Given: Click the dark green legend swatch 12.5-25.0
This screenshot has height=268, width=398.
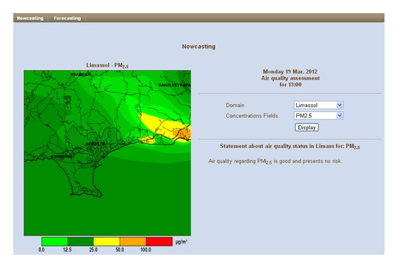Looking at the screenshot, I should [x=80, y=241].
